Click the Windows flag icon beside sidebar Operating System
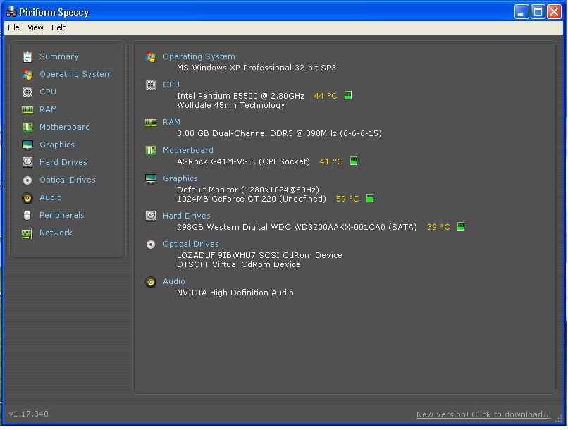This screenshot has height=430, width=568. point(27,74)
